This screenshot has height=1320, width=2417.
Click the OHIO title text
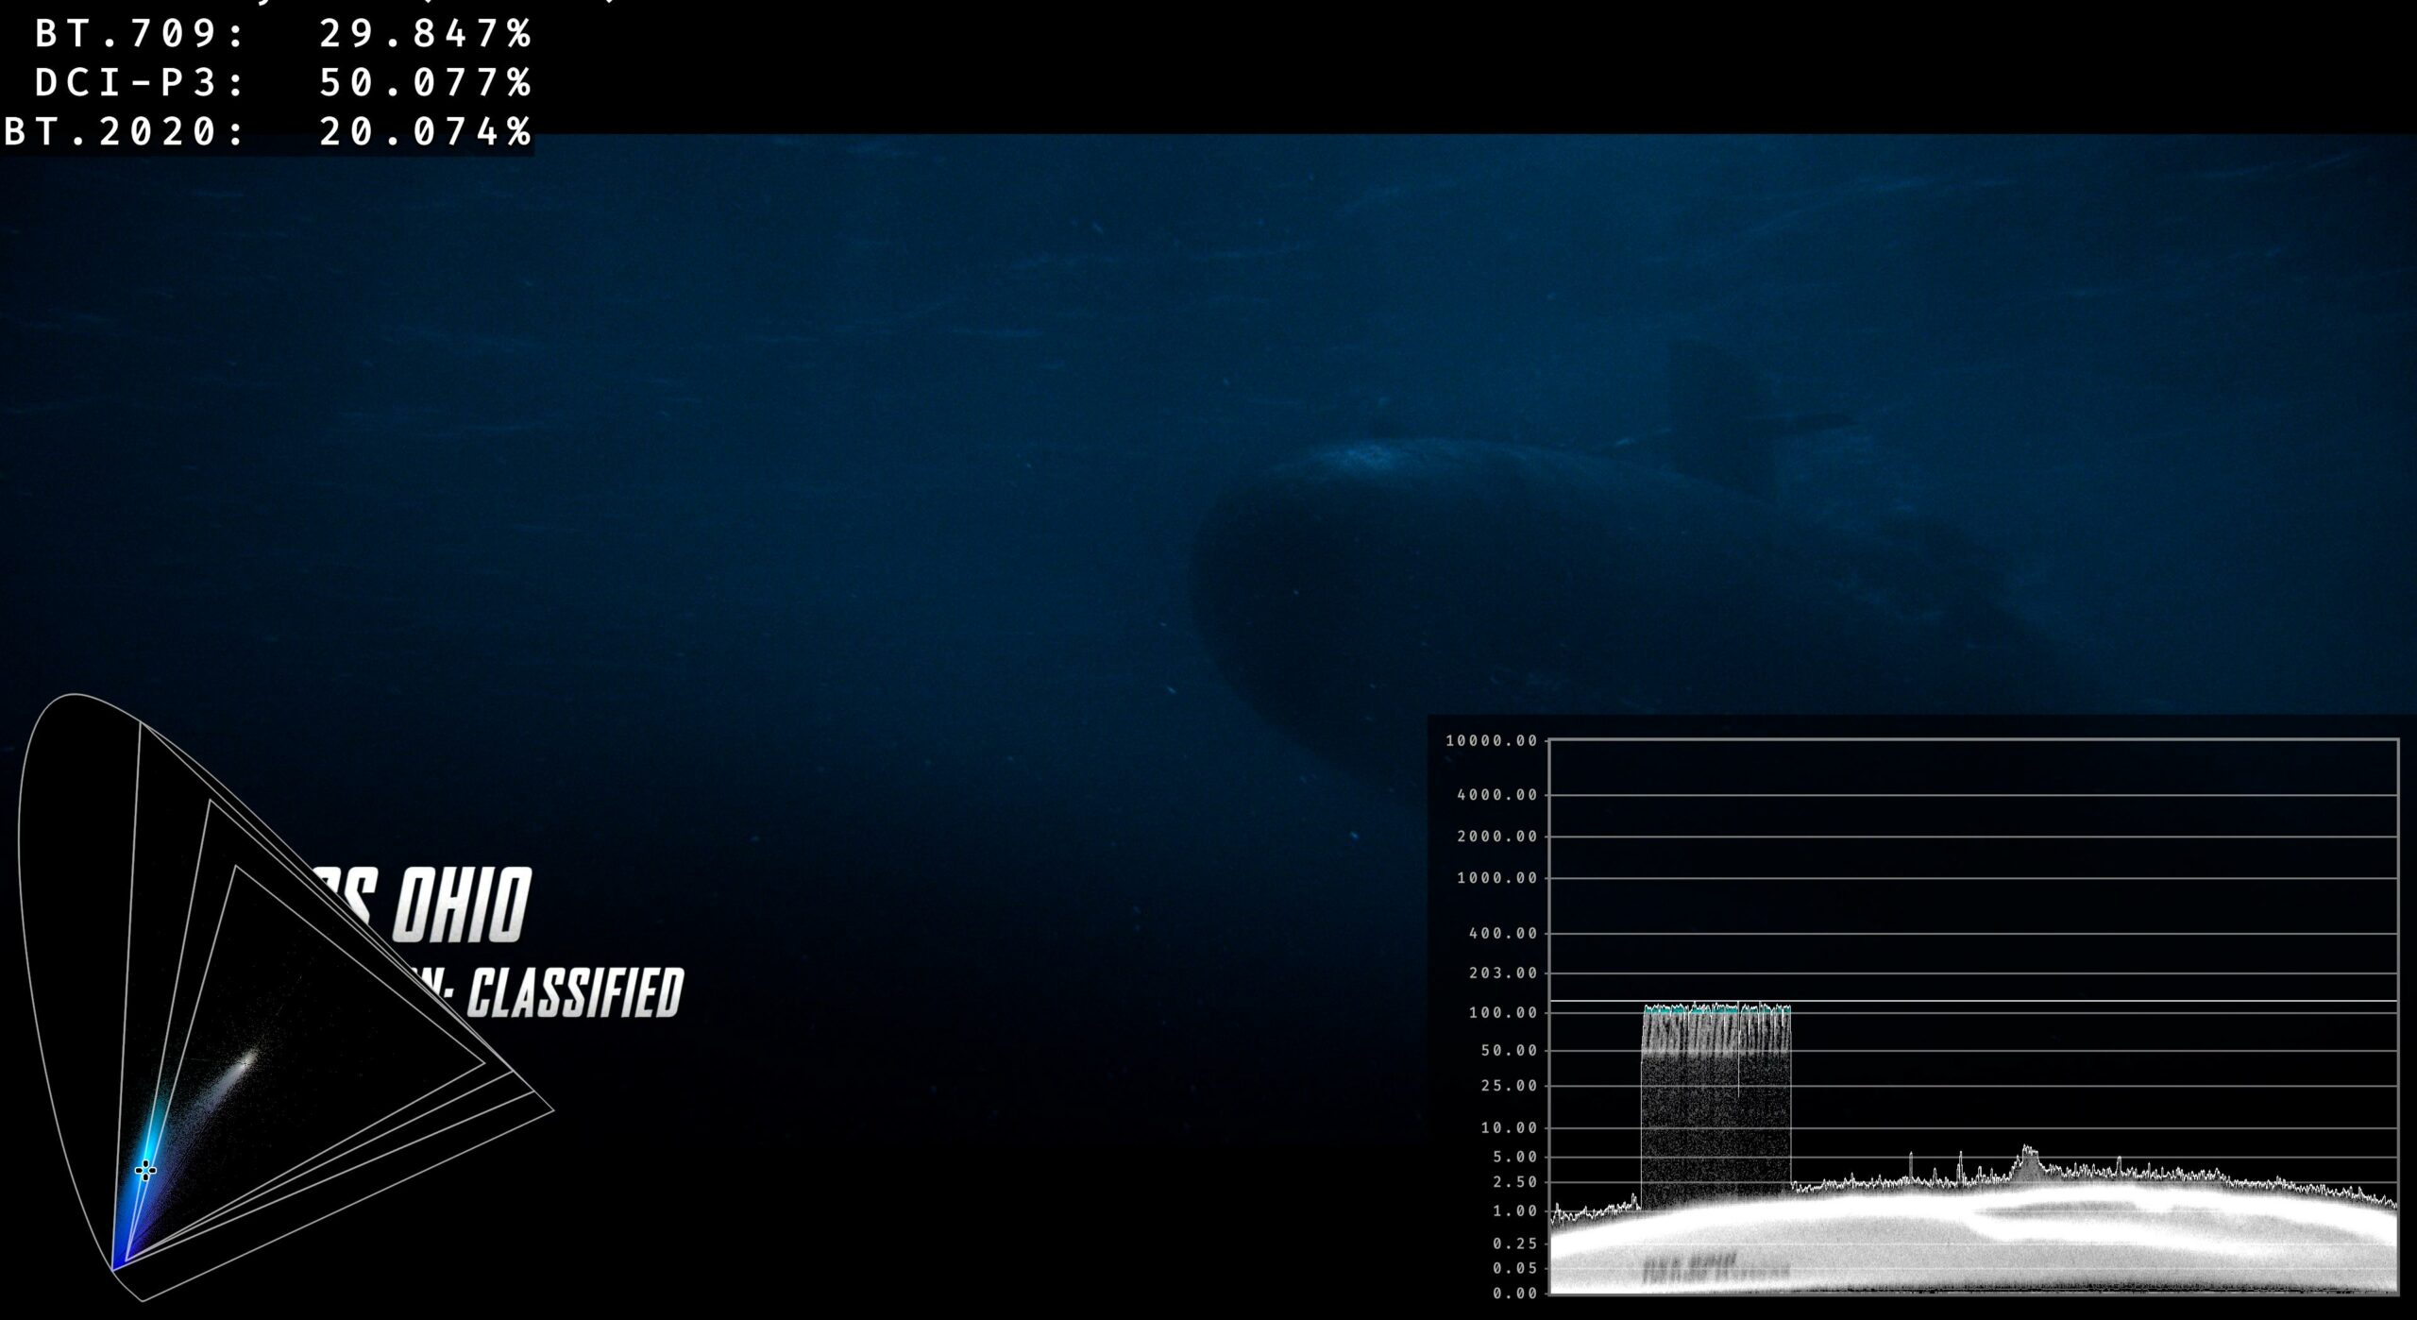click(463, 906)
